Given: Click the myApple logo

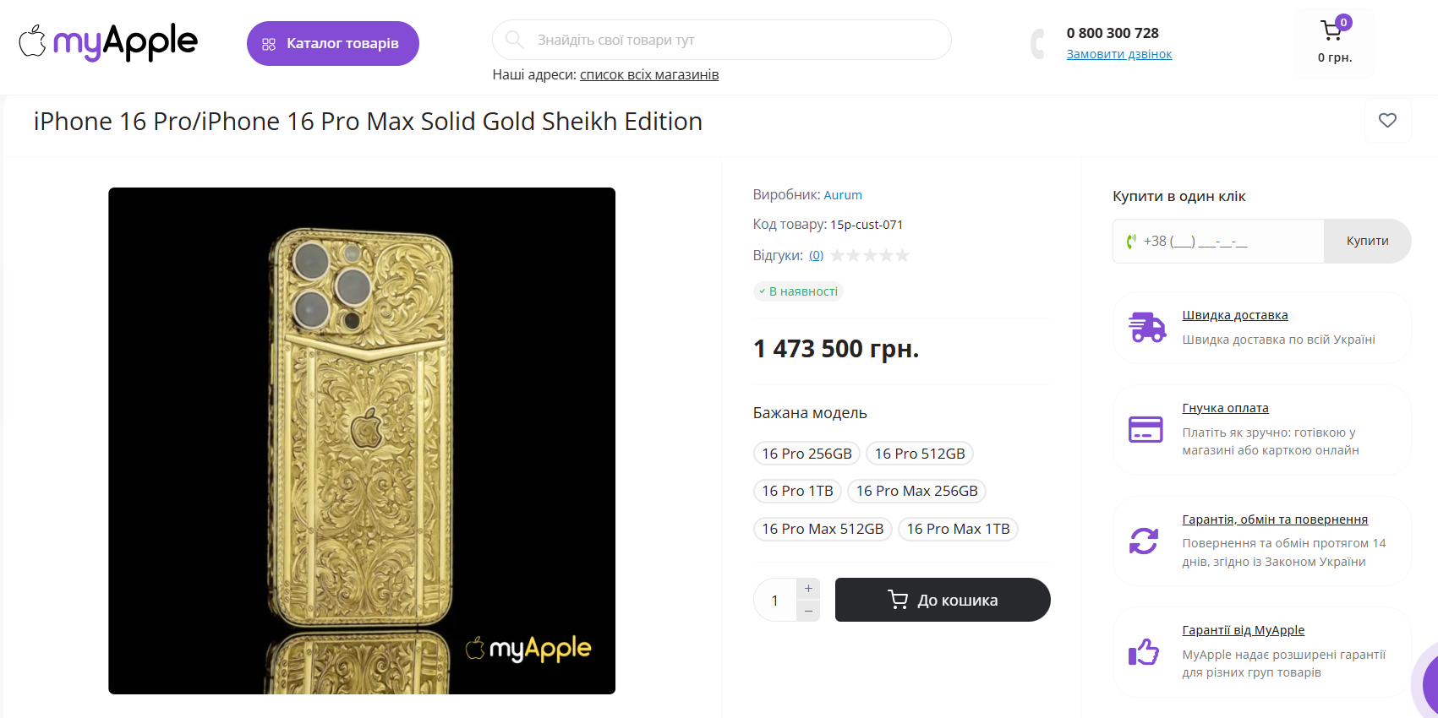Looking at the screenshot, I should [x=108, y=42].
